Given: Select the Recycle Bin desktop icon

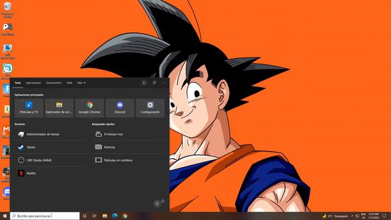Looking at the screenshot, I should [x=7, y=10].
